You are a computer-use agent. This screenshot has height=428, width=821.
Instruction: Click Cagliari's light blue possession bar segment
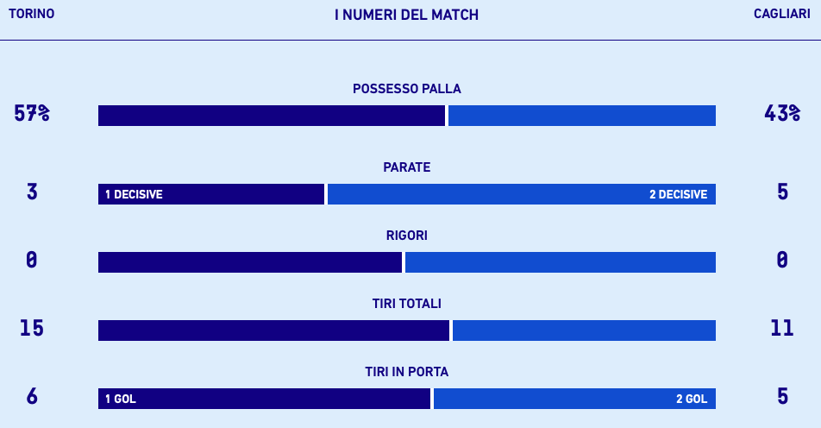point(582,116)
